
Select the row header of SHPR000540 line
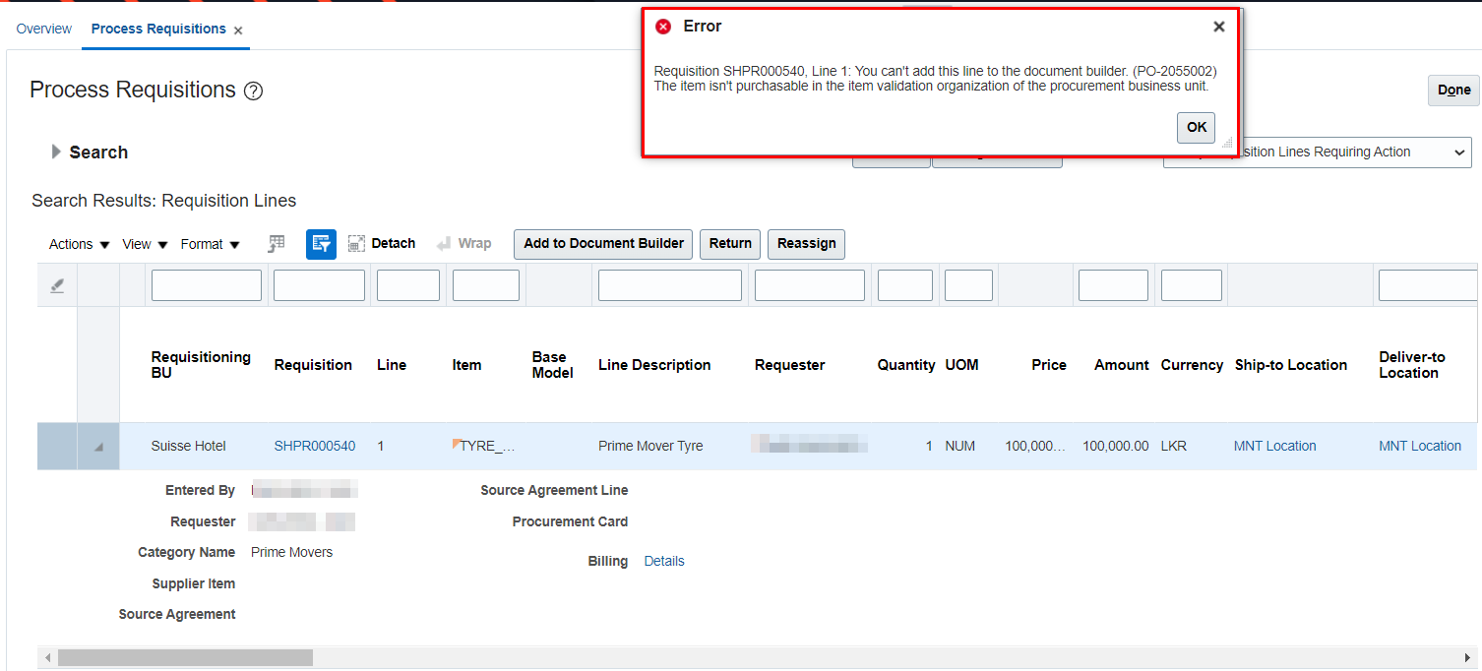pos(57,447)
